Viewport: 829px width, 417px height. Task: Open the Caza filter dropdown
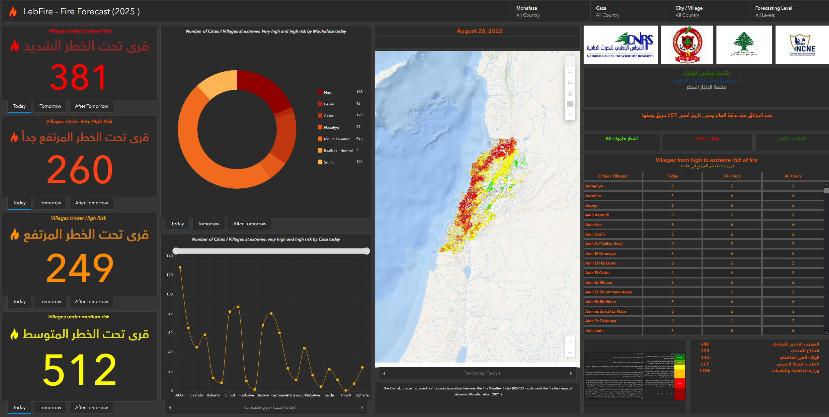[630, 12]
